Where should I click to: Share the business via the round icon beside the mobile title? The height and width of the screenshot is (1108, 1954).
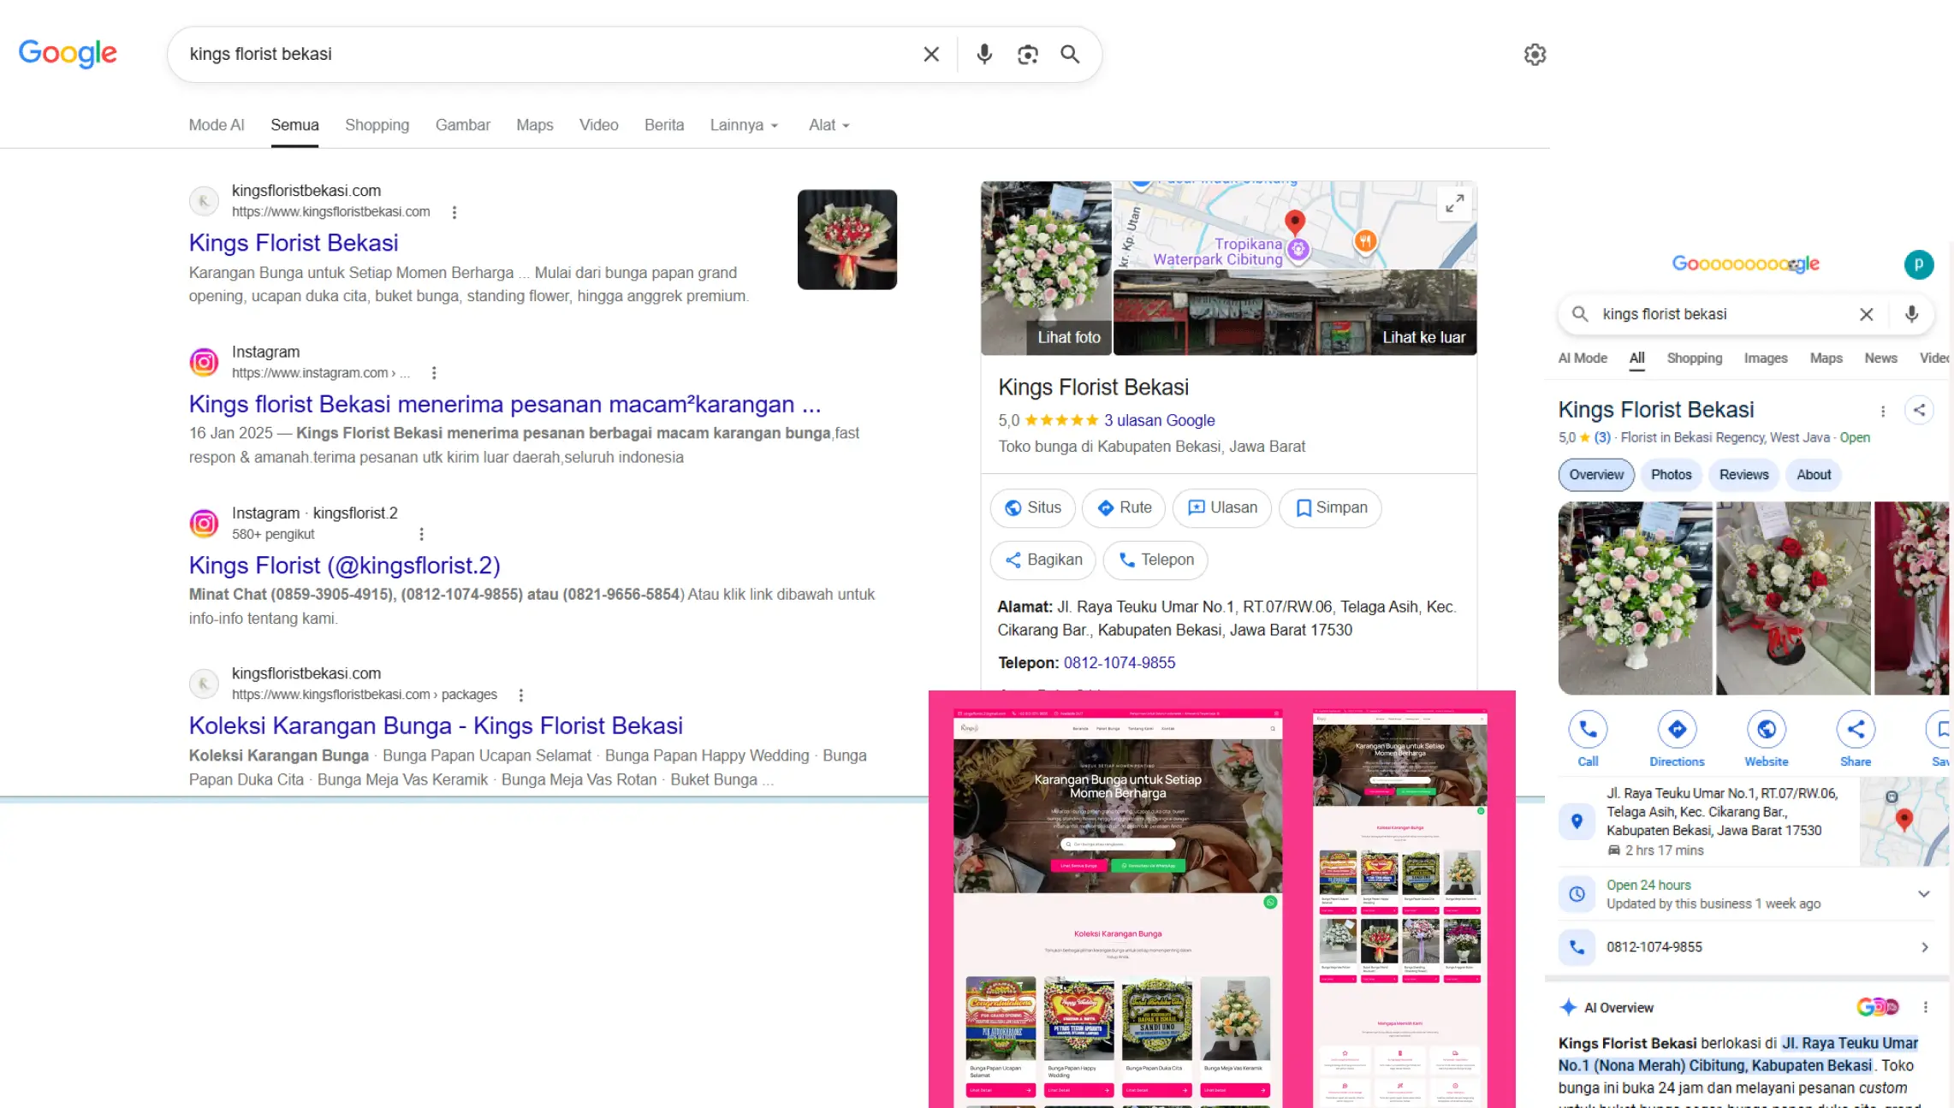tap(1920, 410)
